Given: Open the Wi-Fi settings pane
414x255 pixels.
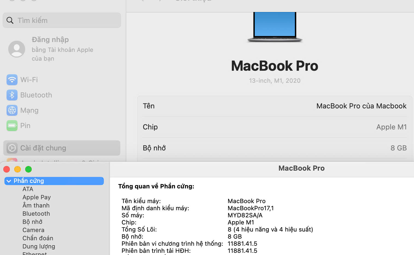Looking at the screenshot, I should click(62, 80).
